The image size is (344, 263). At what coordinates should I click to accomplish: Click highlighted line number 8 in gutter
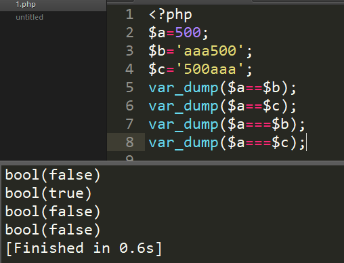pos(129,142)
